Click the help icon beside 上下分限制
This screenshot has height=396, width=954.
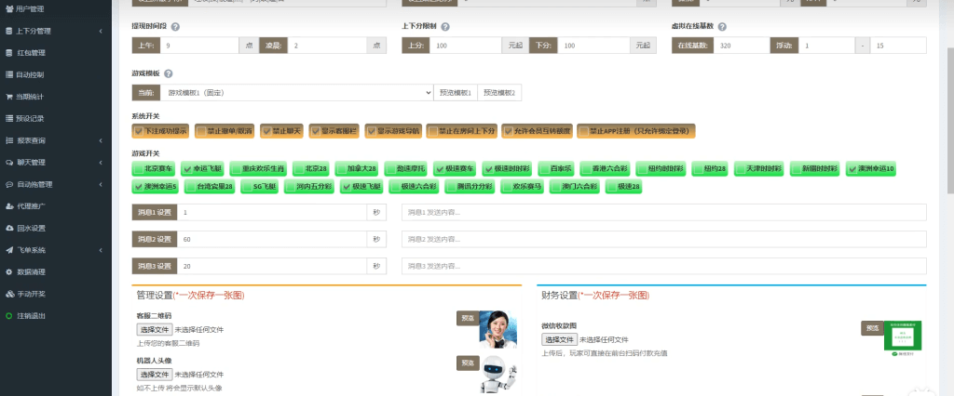(445, 27)
